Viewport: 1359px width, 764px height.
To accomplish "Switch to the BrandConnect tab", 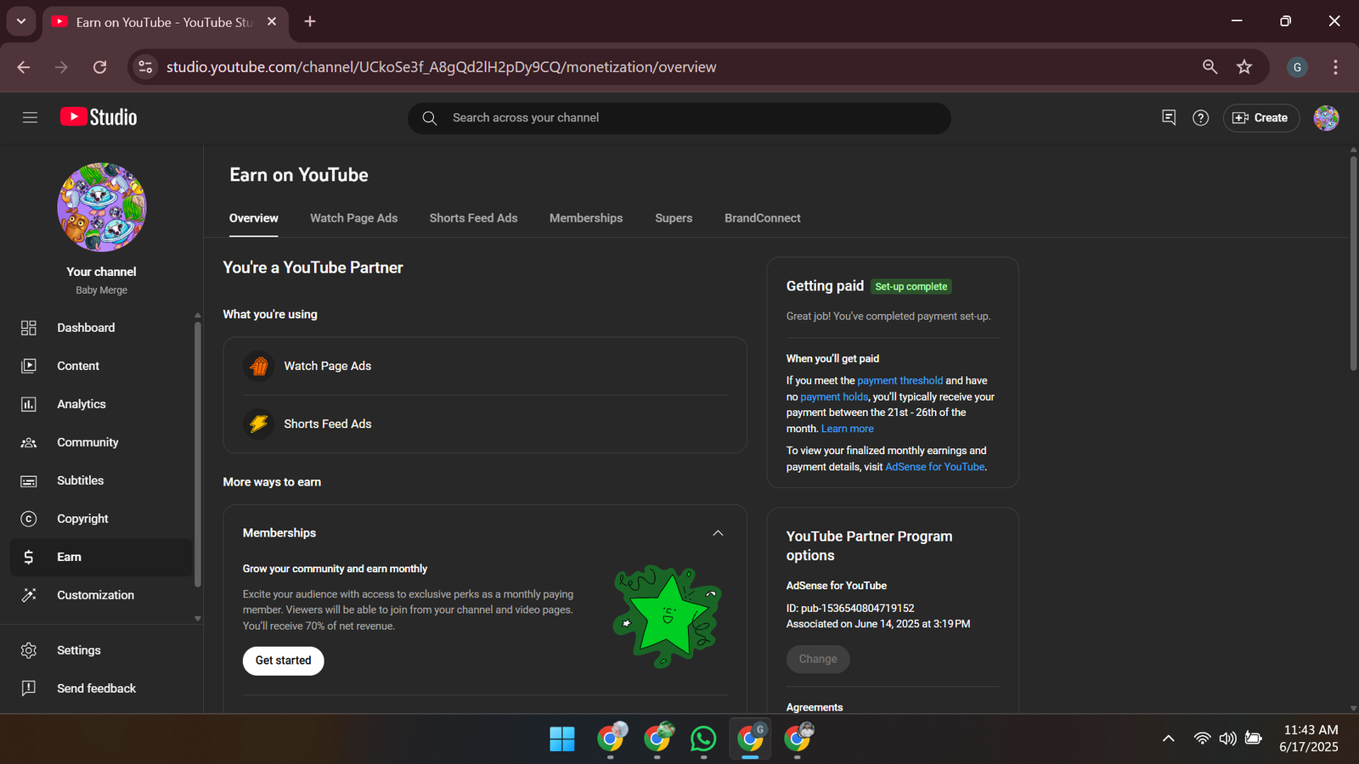I will click(763, 218).
